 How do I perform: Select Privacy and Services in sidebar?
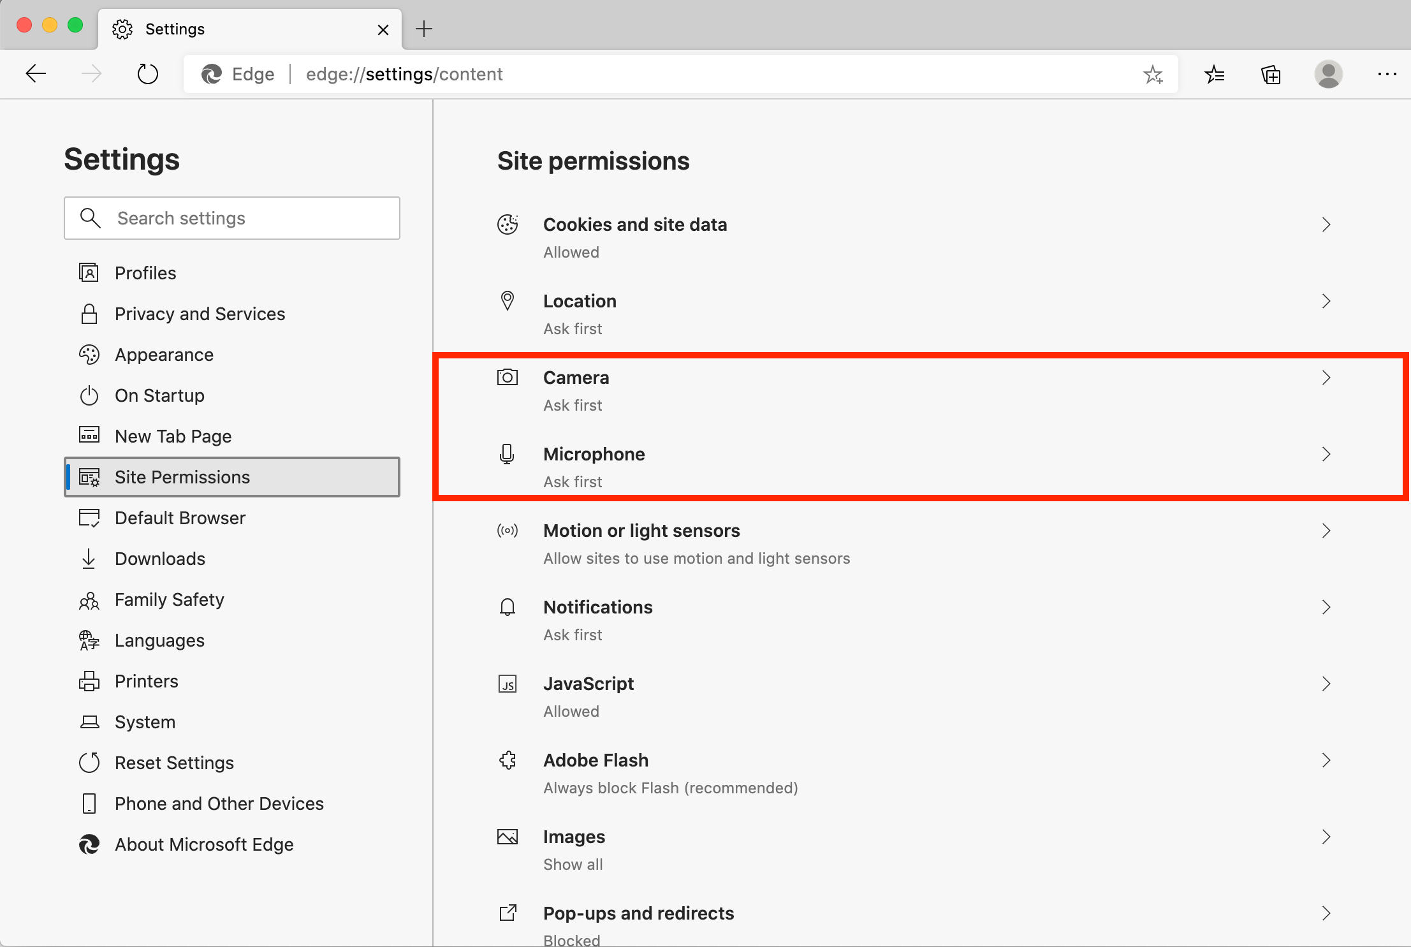200,314
